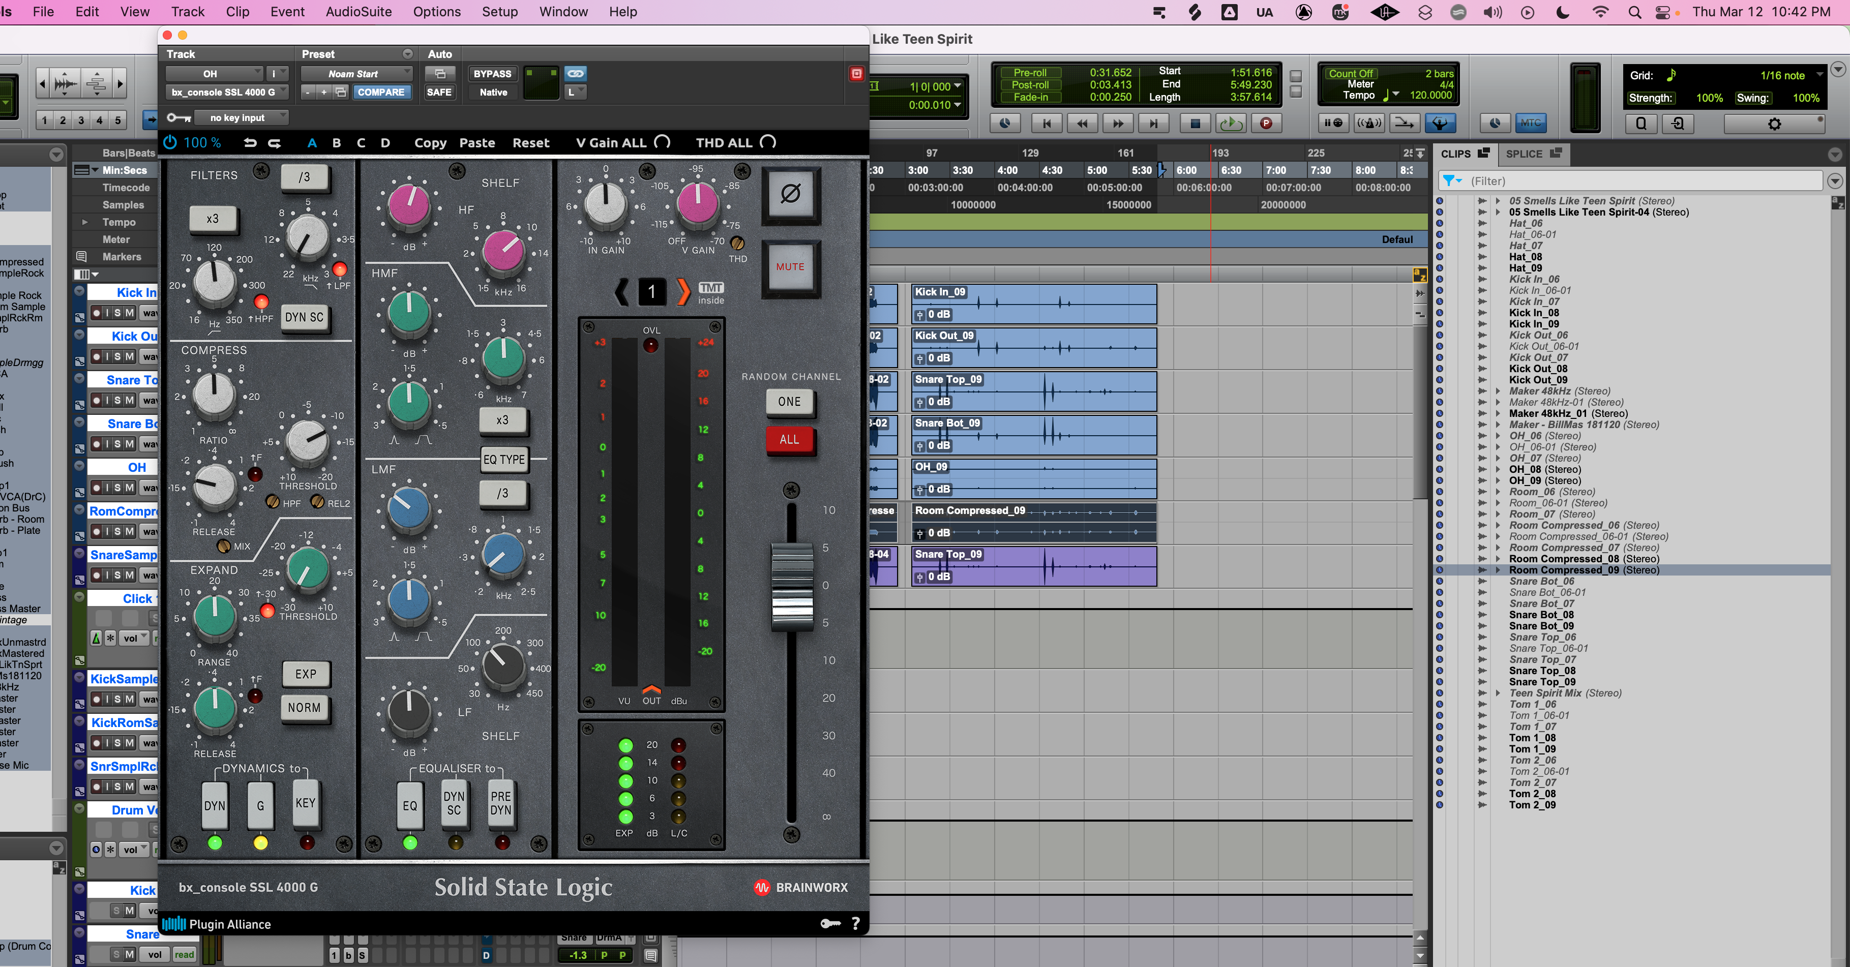This screenshot has width=1850, height=967.
Task: Click the plugin undo arrow
Action: coord(250,143)
